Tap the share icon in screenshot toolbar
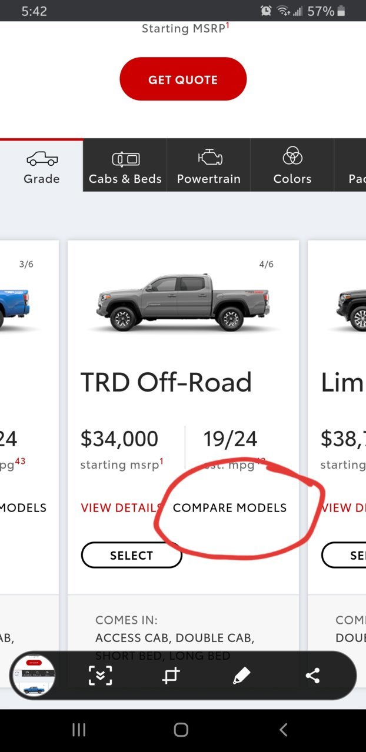The height and width of the screenshot is (752, 366). [312, 676]
